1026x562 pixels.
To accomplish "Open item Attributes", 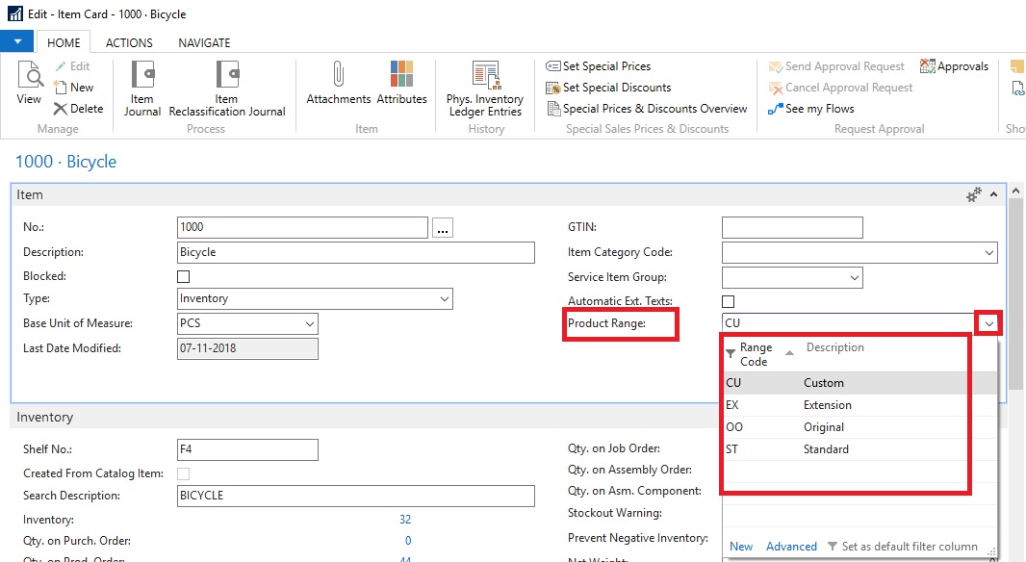I will [x=401, y=83].
